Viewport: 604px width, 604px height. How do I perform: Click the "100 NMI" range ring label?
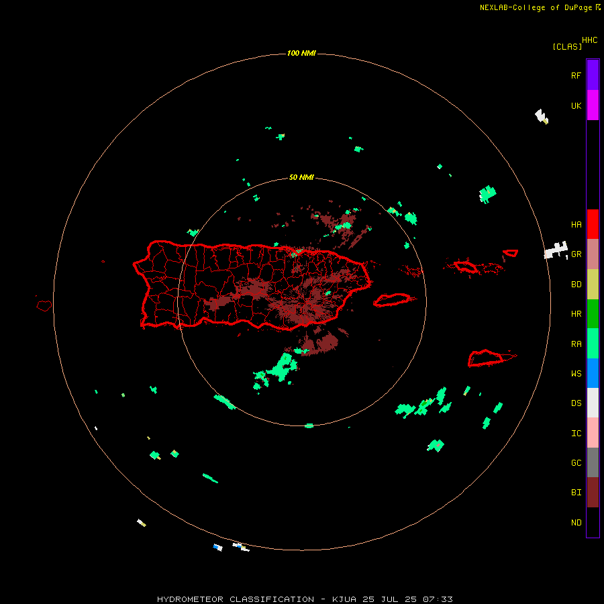(301, 53)
